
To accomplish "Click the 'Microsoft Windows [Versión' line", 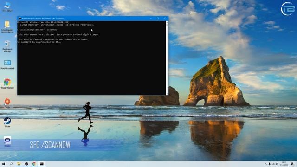I will (x=43, y=22).
